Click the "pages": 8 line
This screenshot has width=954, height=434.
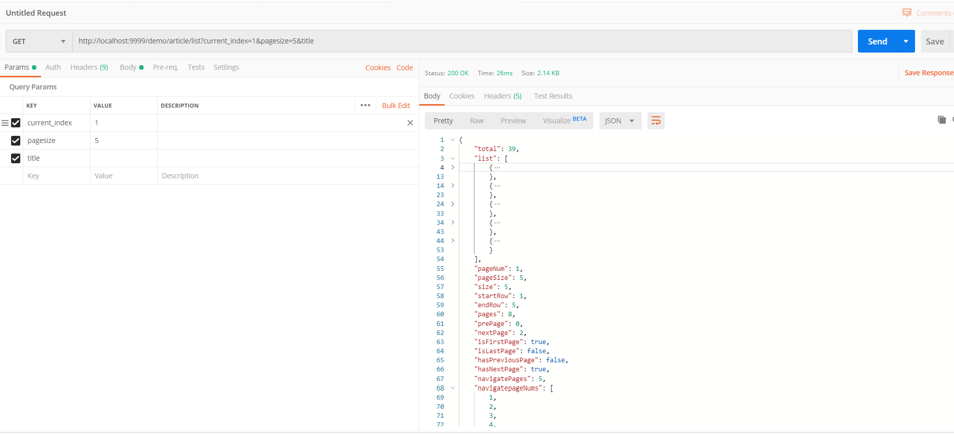click(x=495, y=314)
